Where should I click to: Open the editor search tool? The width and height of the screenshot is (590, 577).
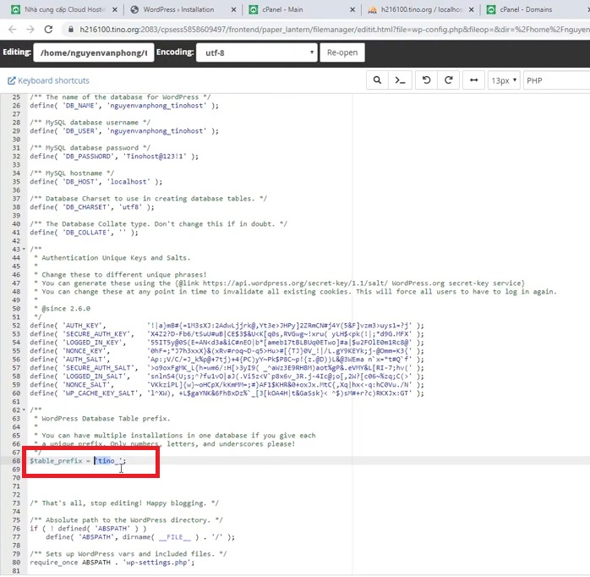[377, 80]
